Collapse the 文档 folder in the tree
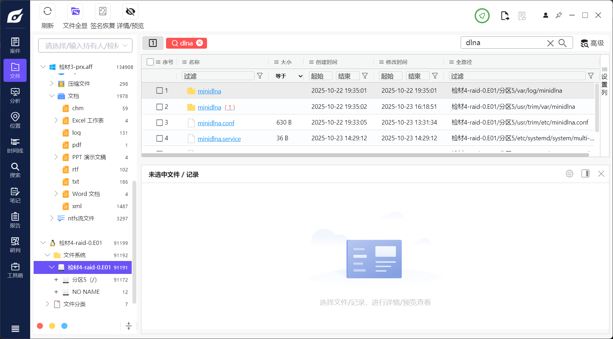Image resolution: width=613 pixels, height=339 pixels. click(51, 96)
